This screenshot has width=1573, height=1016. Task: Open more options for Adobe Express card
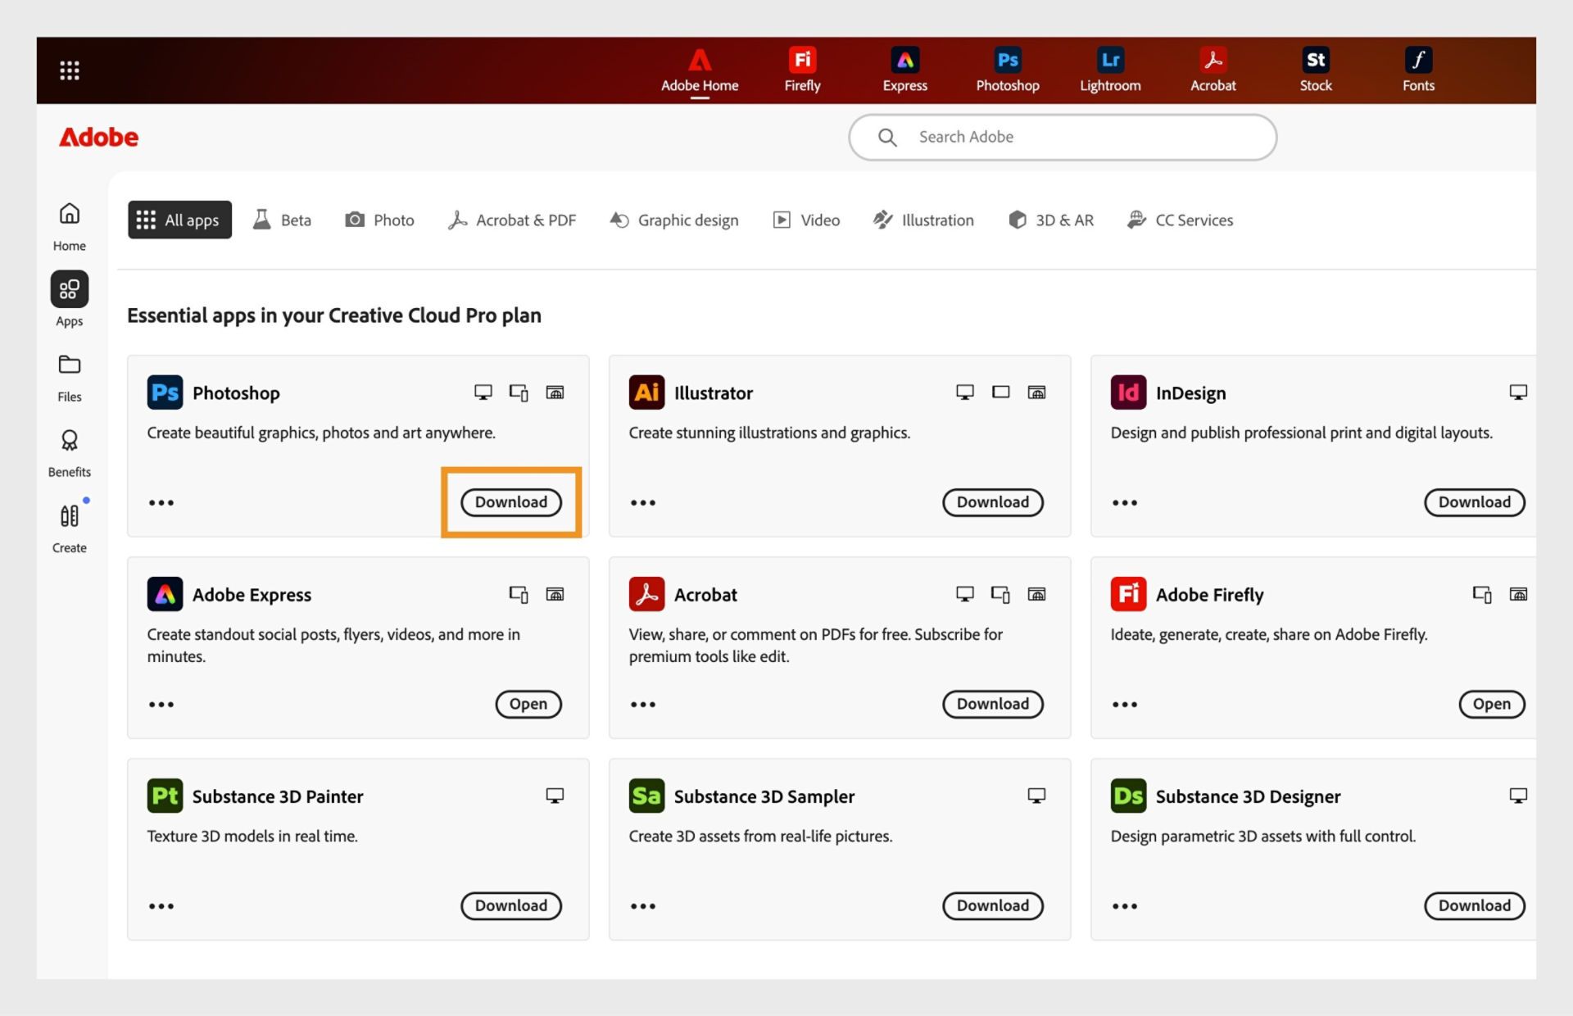(161, 704)
